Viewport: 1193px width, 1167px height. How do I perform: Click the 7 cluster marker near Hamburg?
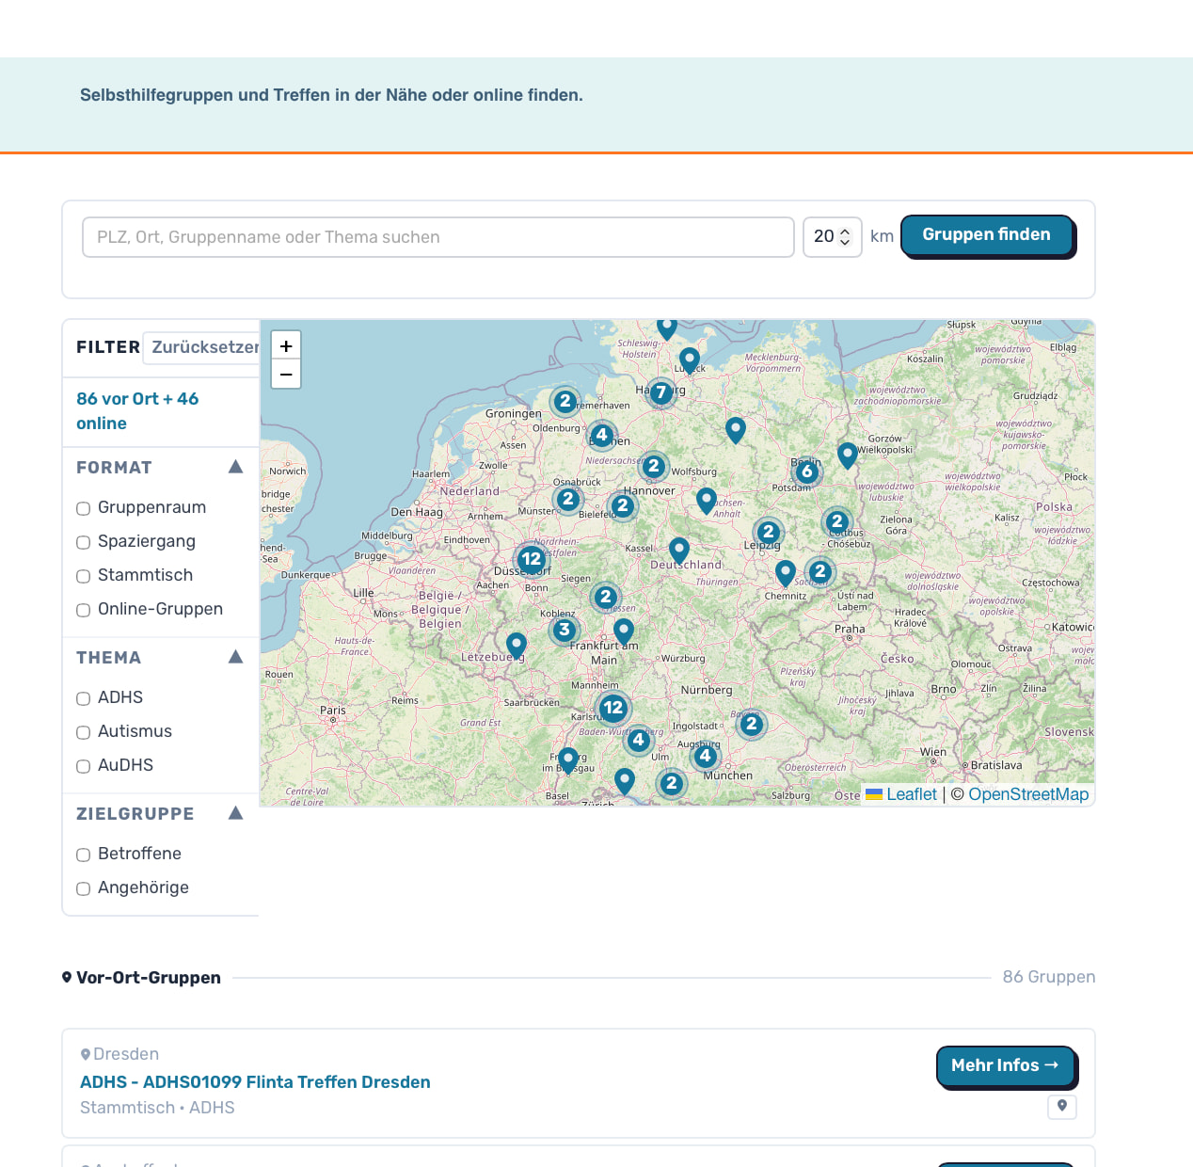click(x=661, y=392)
